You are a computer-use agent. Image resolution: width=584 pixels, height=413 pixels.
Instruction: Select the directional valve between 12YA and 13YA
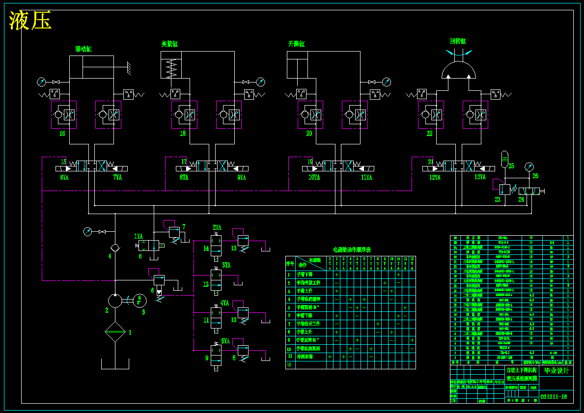click(458, 166)
